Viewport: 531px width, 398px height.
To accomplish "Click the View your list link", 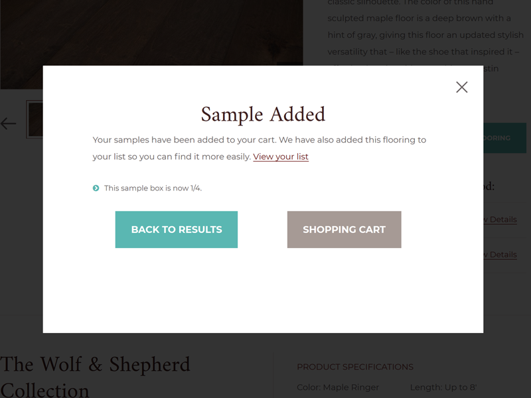I will point(281,157).
